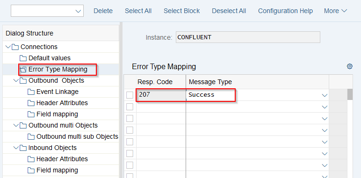
Task: Select Error Type Mapping tree item
Action: [58, 69]
